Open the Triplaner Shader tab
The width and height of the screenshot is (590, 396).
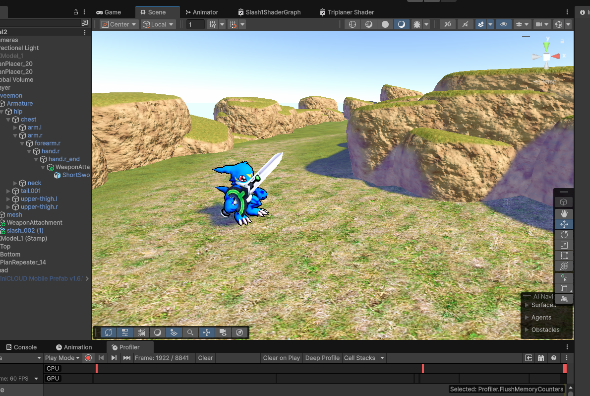(347, 12)
